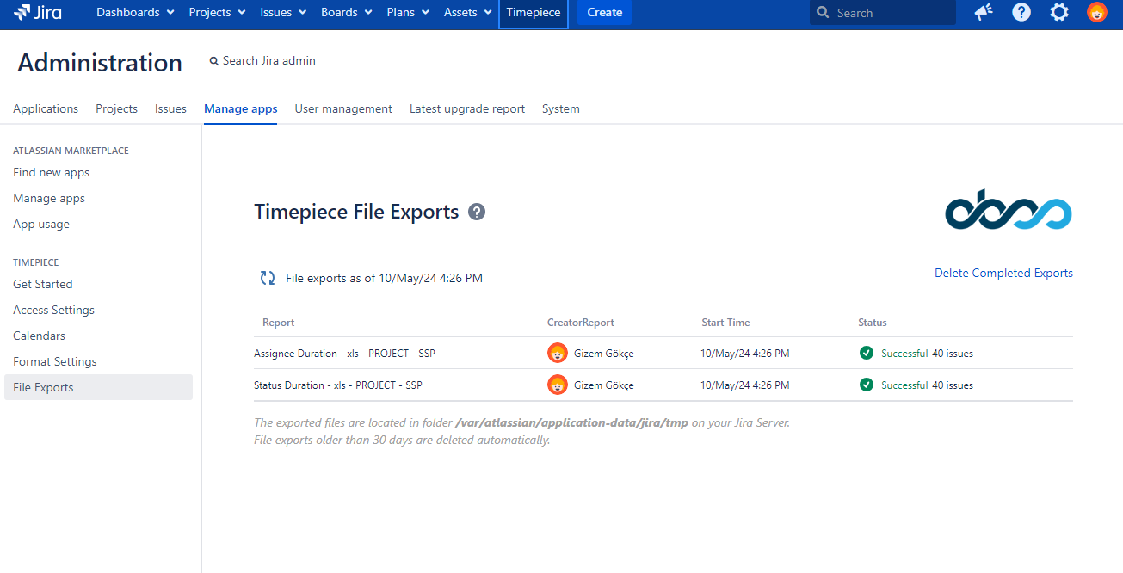This screenshot has width=1123, height=573.
Task: Expand the Assets dropdown
Action: point(466,12)
